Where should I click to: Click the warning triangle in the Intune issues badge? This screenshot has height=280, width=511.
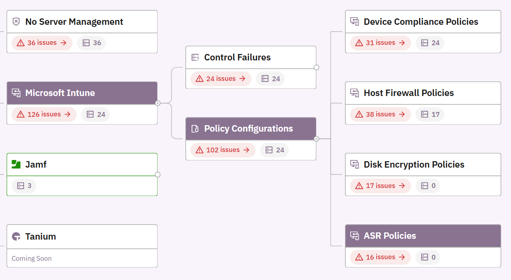tap(20, 114)
